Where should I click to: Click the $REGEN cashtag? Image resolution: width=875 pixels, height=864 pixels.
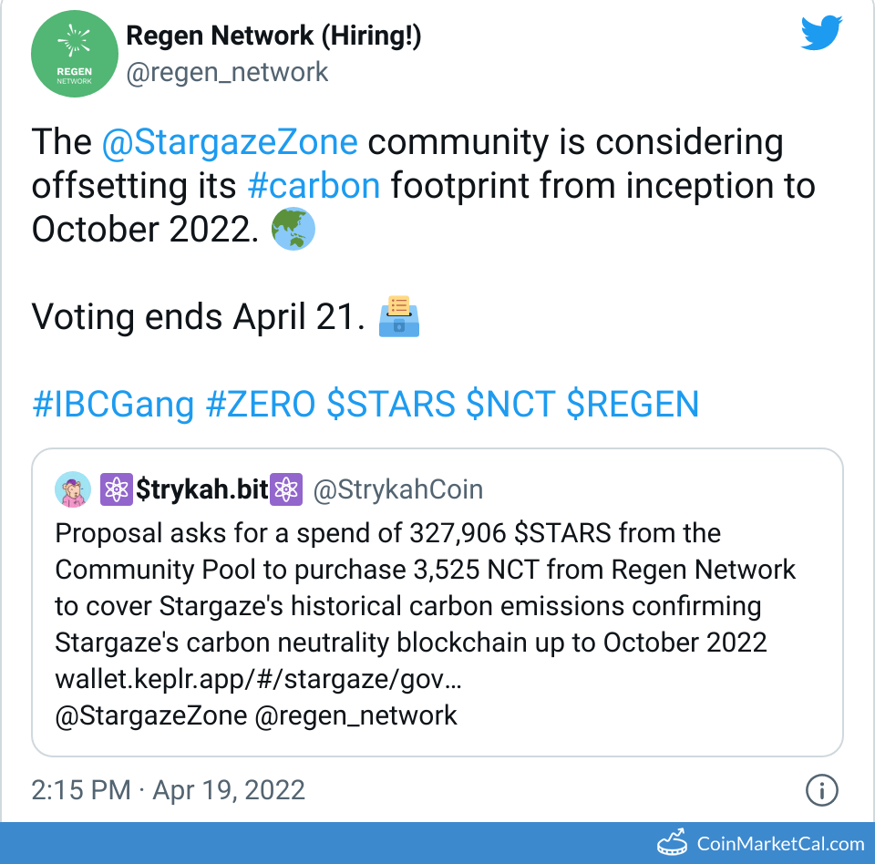click(633, 404)
